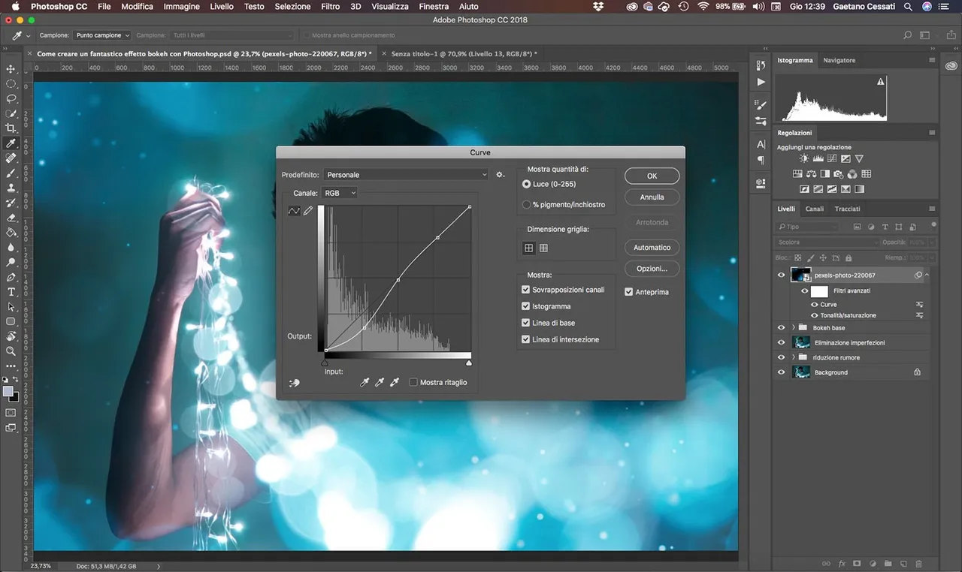
Task: Toggle the Anteprima preview checkbox
Action: coord(629,292)
